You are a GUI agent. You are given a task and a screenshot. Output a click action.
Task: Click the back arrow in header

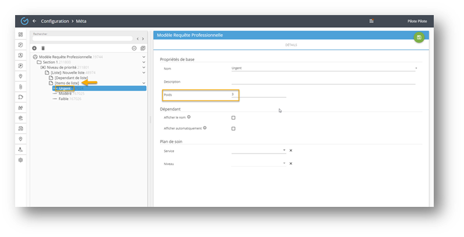point(34,21)
